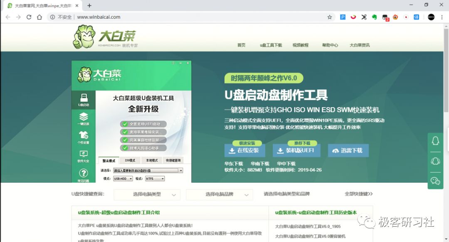Image resolution: width=449 pixels, height=242 pixels.
Task: Open 大白菜U盘启动盘制作工具V6.0_1905 link
Action: (308, 226)
